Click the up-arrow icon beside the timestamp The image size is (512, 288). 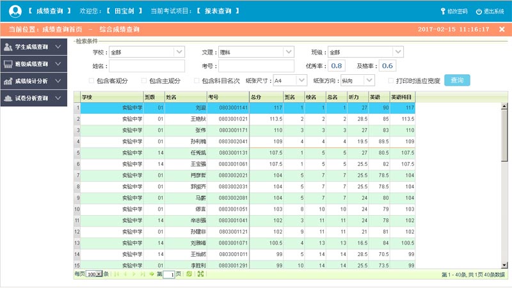click(502, 29)
